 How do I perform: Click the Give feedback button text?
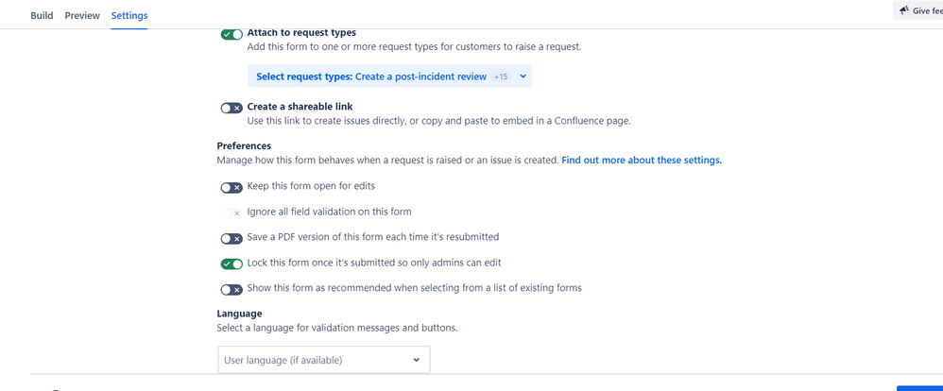927,11
